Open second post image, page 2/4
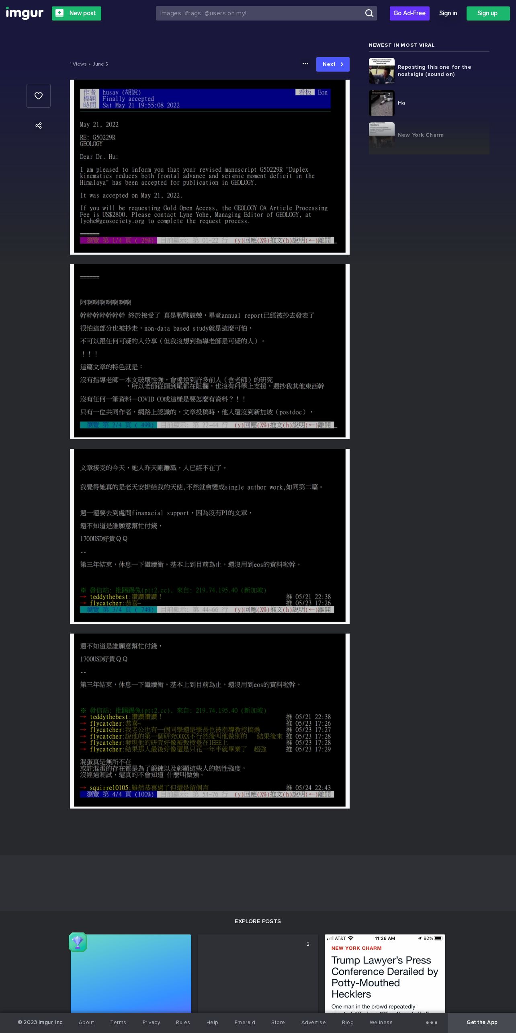Viewport: 516px width, 1033px height. [x=210, y=352]
